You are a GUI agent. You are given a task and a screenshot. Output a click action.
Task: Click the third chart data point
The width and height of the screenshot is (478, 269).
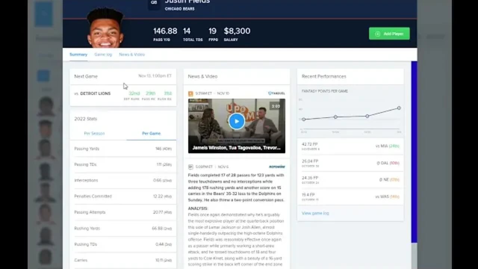(x=367, y=116)
